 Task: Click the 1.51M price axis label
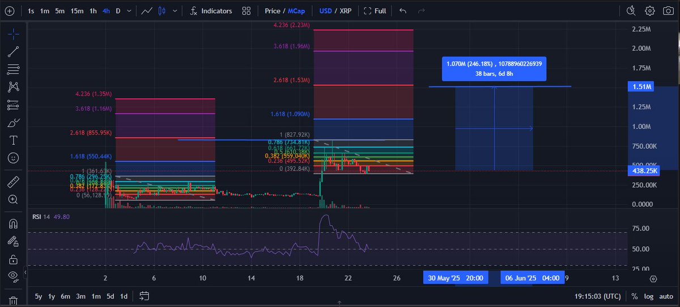pos(641,87)
